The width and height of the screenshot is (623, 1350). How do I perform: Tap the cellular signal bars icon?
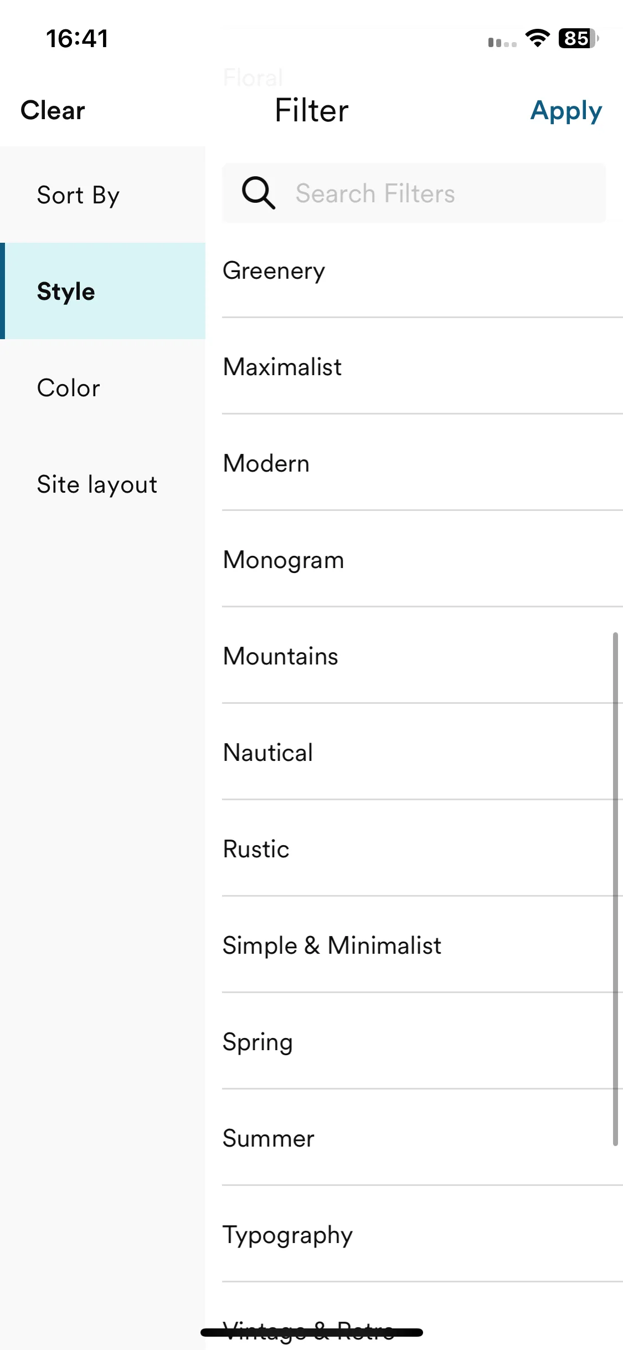[x=502, y=42]
